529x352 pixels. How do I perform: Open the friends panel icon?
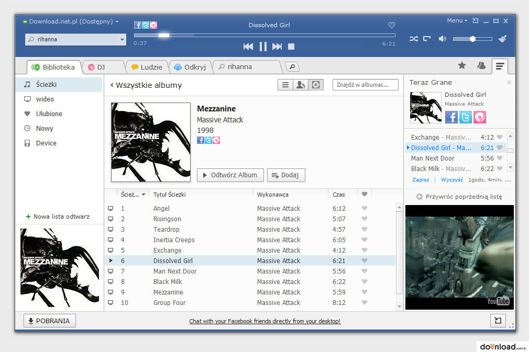481,65
